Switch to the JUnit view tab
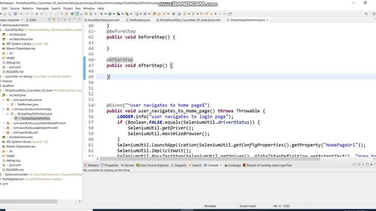Viewport: 376px width, 211px height. 31,20
